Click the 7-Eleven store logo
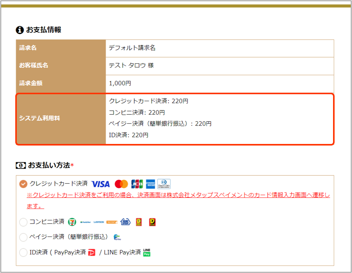The image size is (352, 273). (72, 222)
